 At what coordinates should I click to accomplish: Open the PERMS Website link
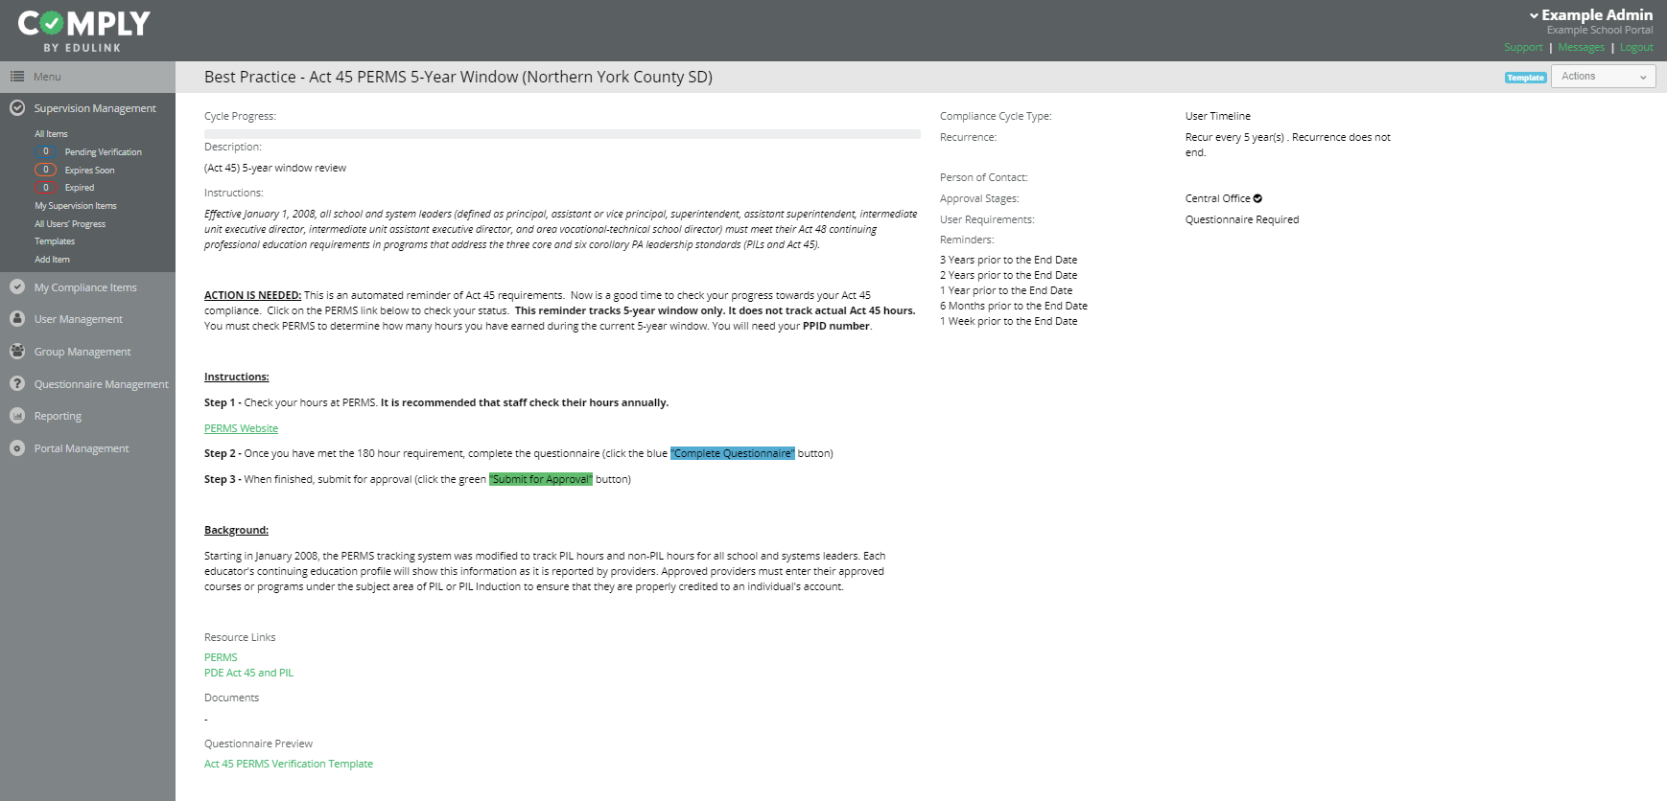pos(241,428)
